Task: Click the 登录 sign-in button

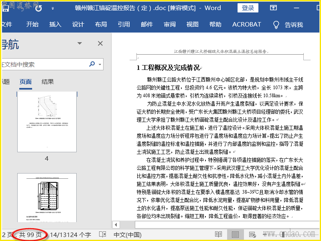Action: point(248,8)
